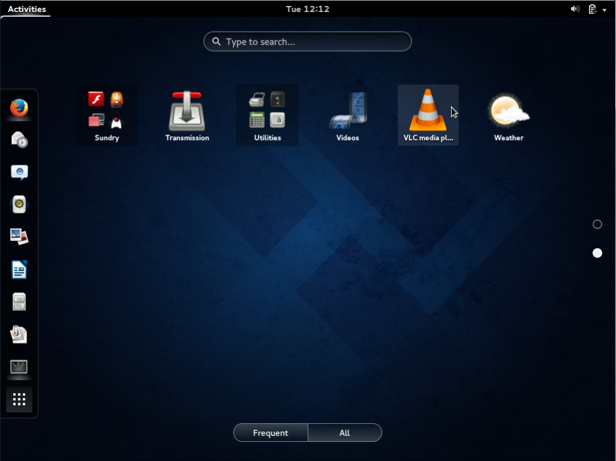616x461 pixels.
Task: Open the Activities overview menu
Action: coord(26,8)
